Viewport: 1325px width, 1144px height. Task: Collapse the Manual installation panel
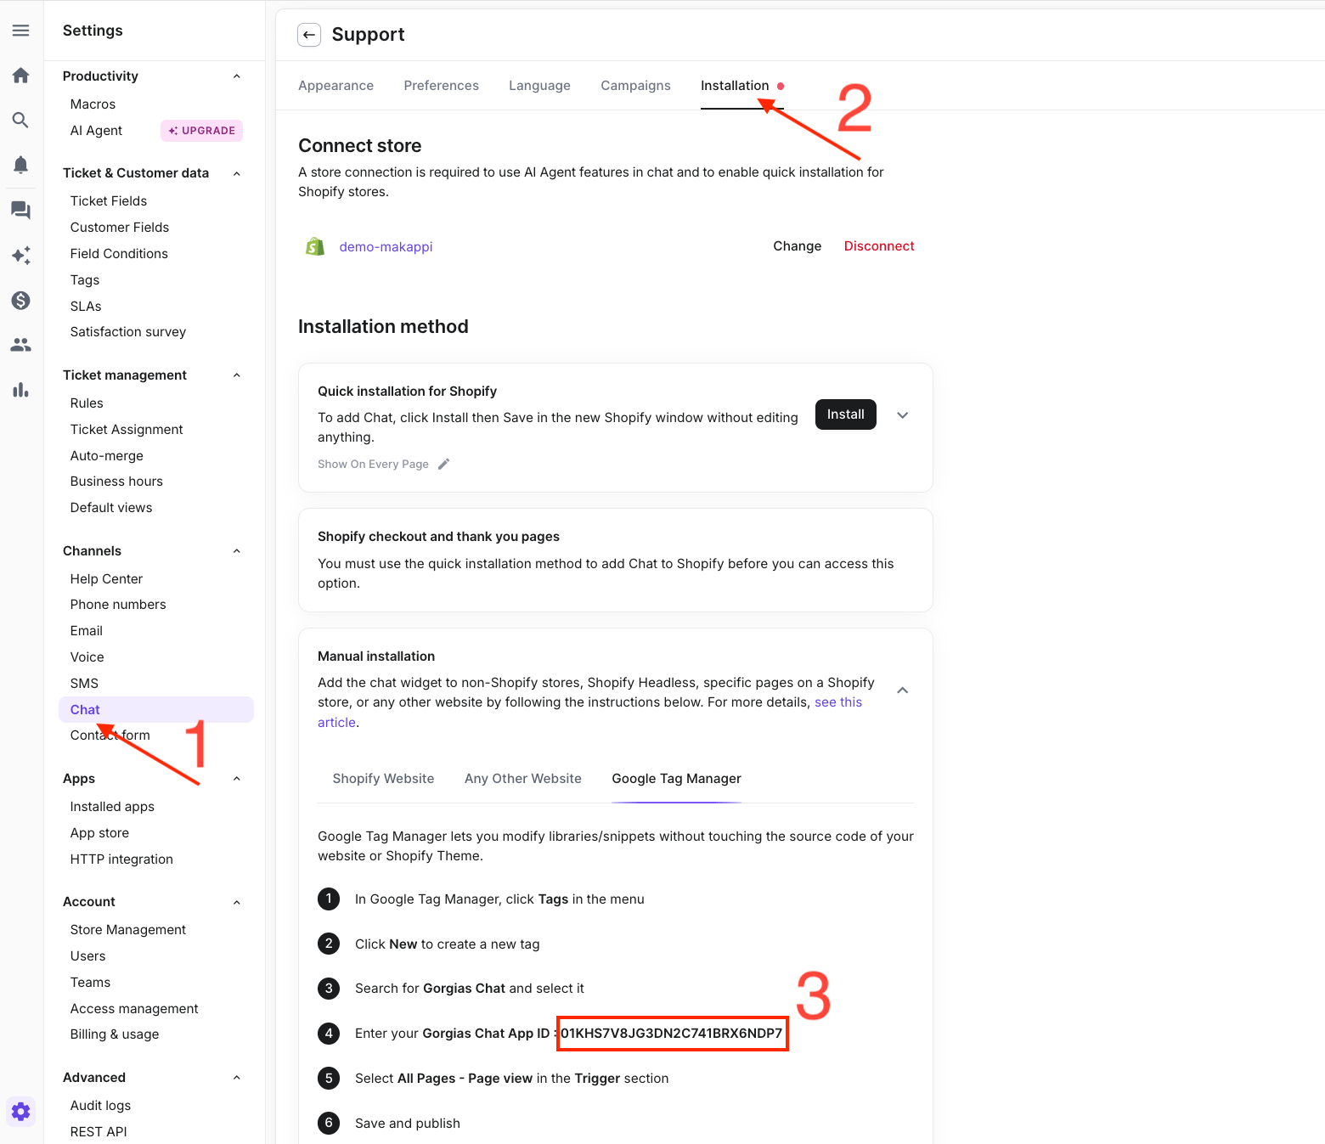[x=903, y=690]
